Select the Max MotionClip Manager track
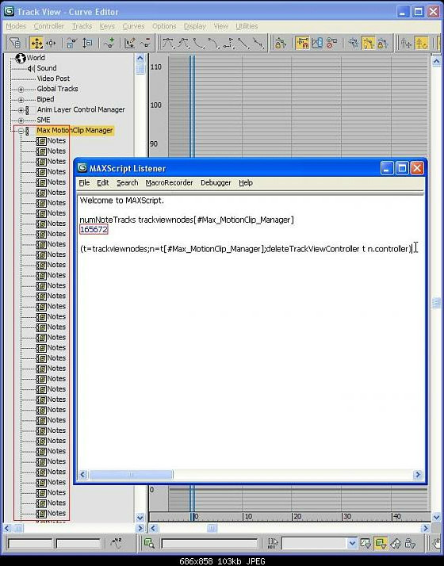Image resolution: width=444 pixels, height=566 pixels. [x=75, y=130]
